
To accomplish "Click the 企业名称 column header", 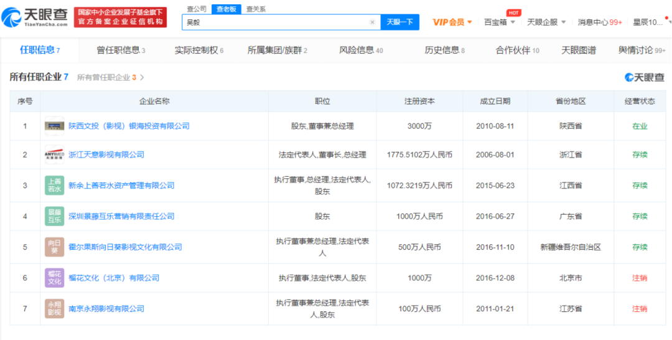I will (154, 101).
